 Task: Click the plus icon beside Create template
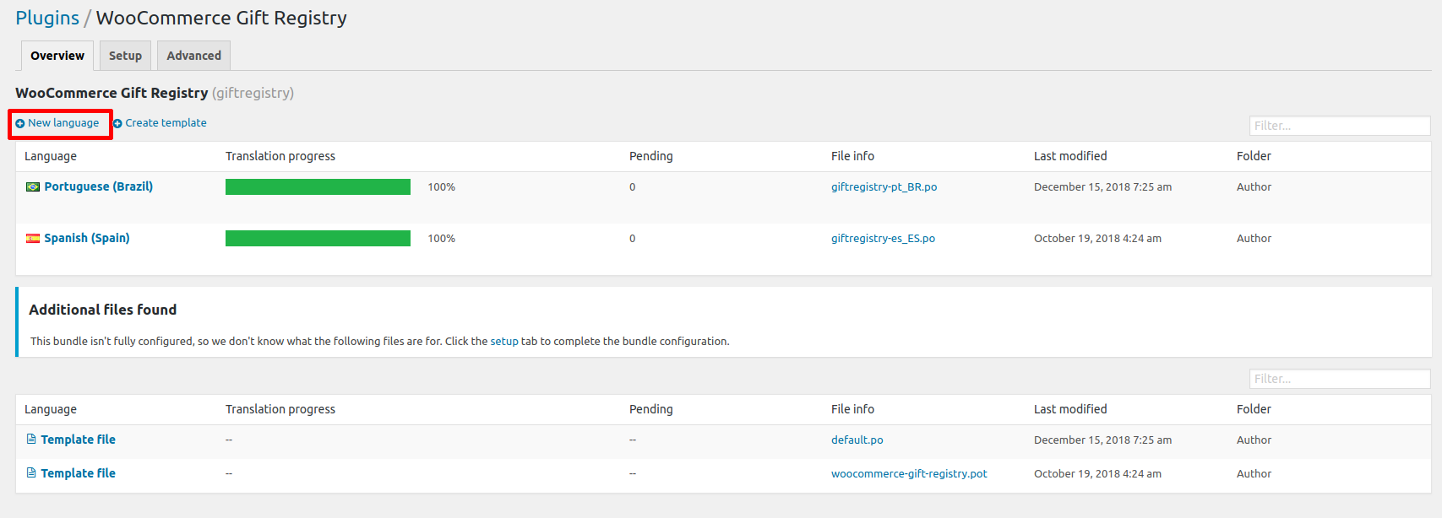[118, 123]
